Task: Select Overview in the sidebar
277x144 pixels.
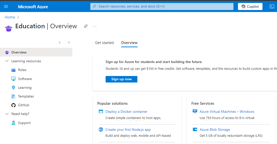Action: (x=36, y=52)
